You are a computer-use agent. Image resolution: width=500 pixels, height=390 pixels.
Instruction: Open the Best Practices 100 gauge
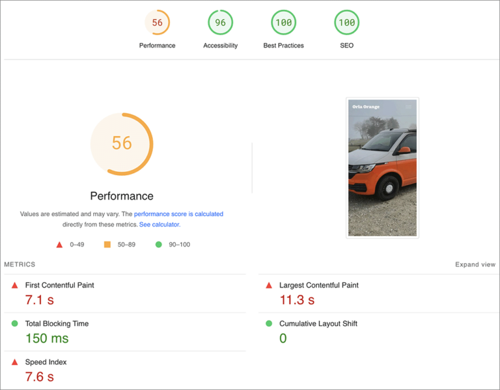(x=283, y=22)
